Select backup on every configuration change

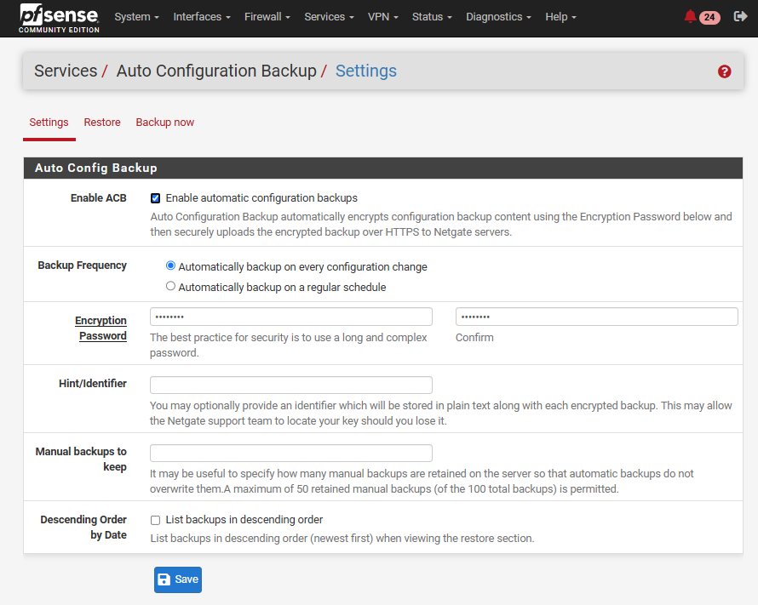(170, 265)
